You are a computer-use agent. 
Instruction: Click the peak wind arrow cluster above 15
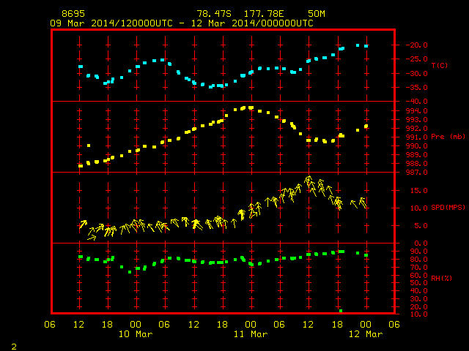point(309,181)
